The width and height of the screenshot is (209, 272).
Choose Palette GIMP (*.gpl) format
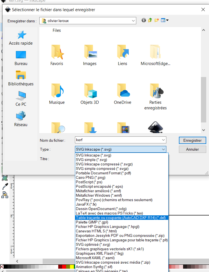tap(122, 222)
